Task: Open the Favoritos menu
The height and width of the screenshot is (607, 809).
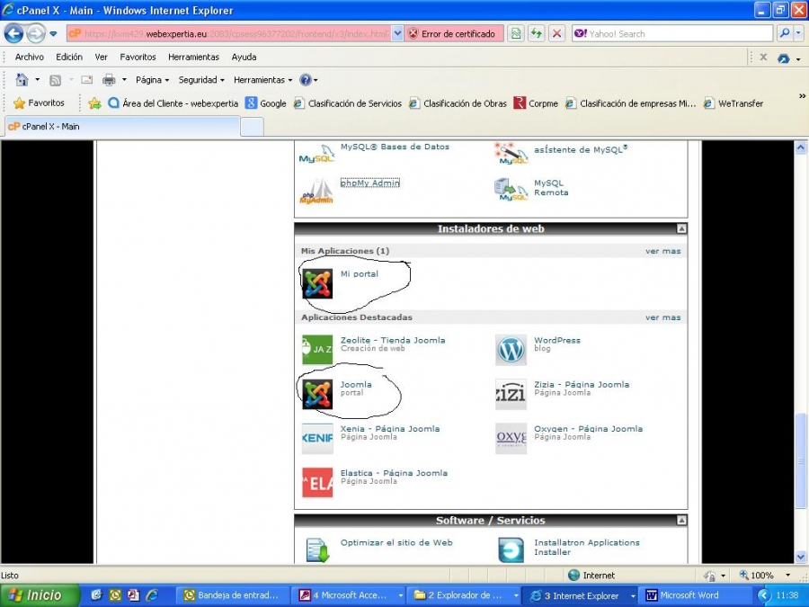Action: (138, 58)
